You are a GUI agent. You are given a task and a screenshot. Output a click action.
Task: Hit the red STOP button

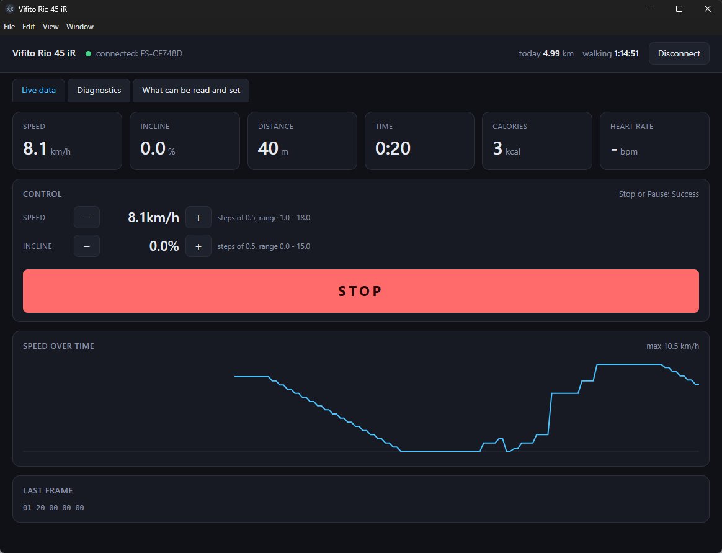pos(361,291)
